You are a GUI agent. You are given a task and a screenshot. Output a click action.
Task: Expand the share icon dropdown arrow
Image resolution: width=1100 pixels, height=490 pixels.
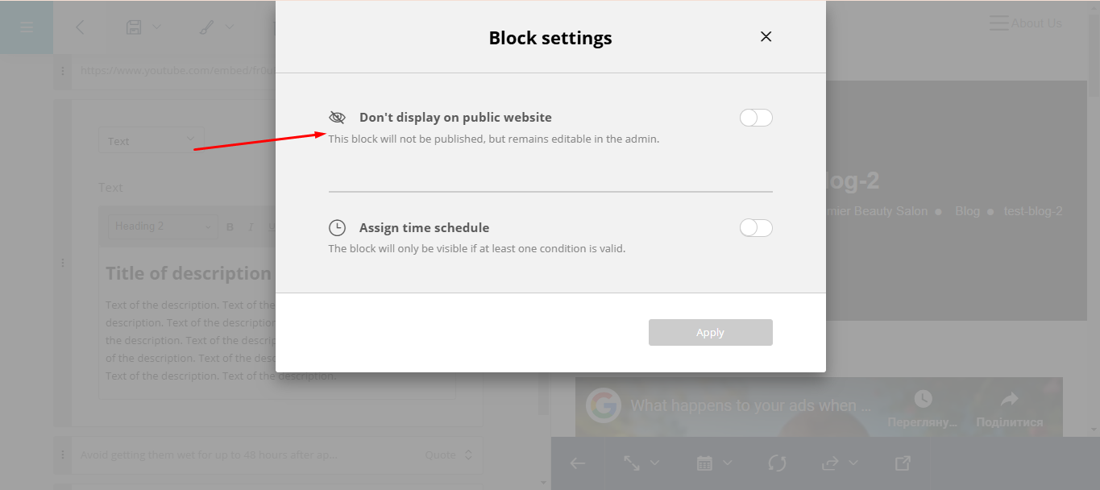click(x=853, y=463)
